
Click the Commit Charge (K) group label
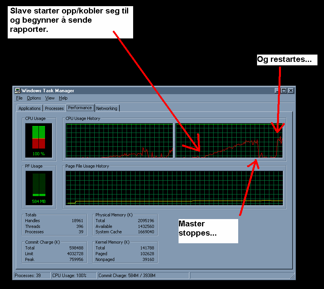42,242
